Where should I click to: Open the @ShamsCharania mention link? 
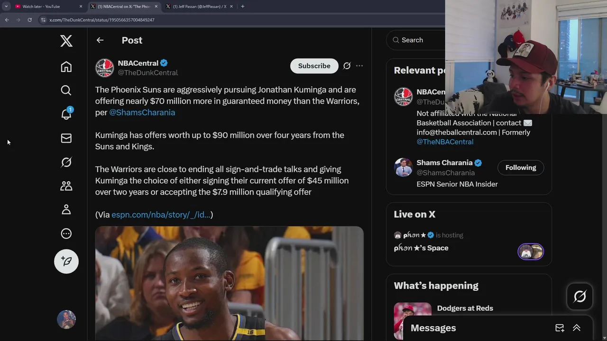(x=142, y=112)
